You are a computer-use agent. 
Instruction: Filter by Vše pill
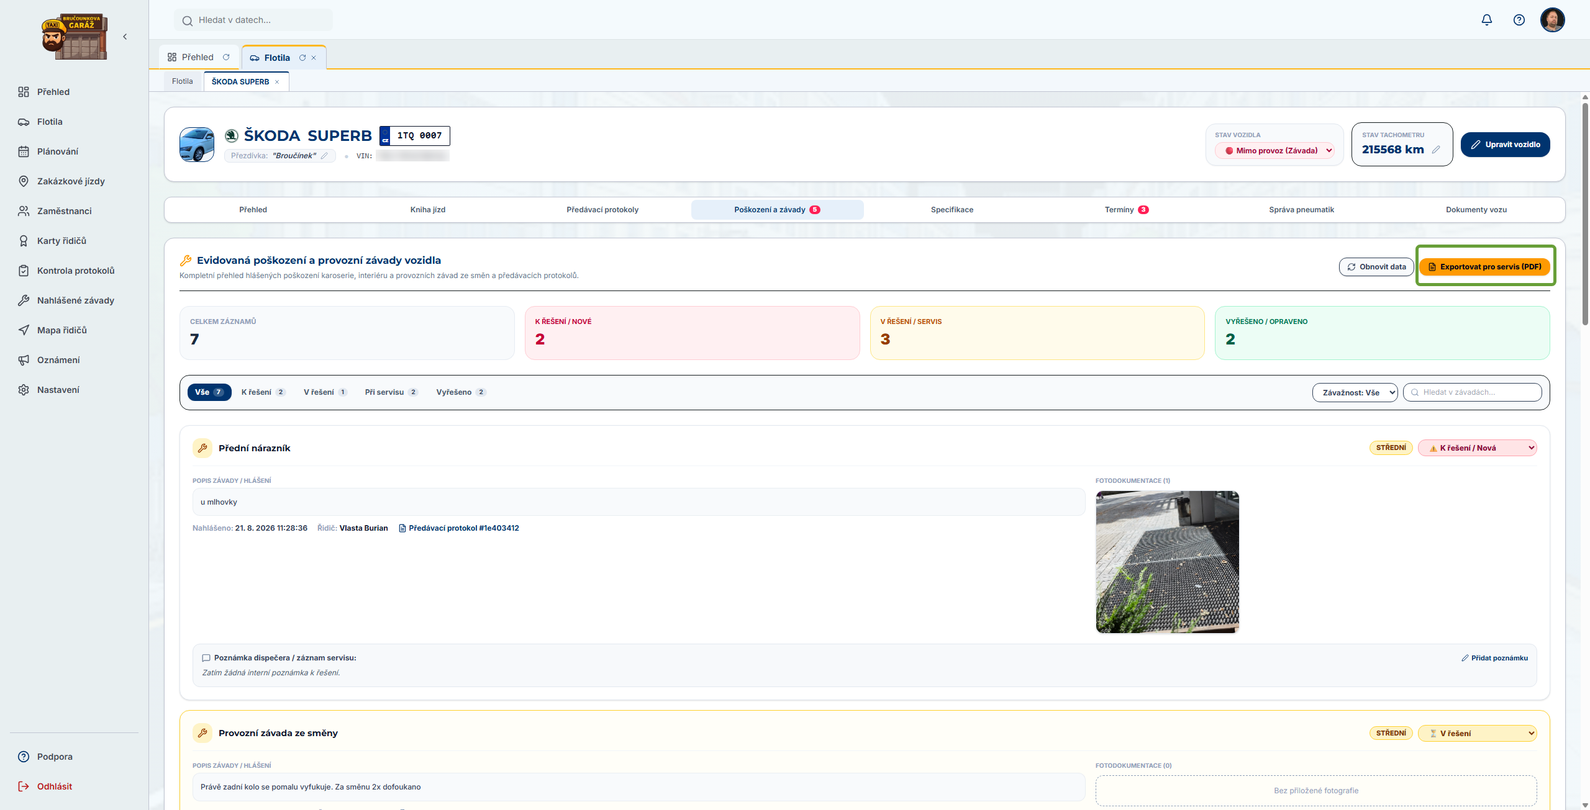click(209, 392)
